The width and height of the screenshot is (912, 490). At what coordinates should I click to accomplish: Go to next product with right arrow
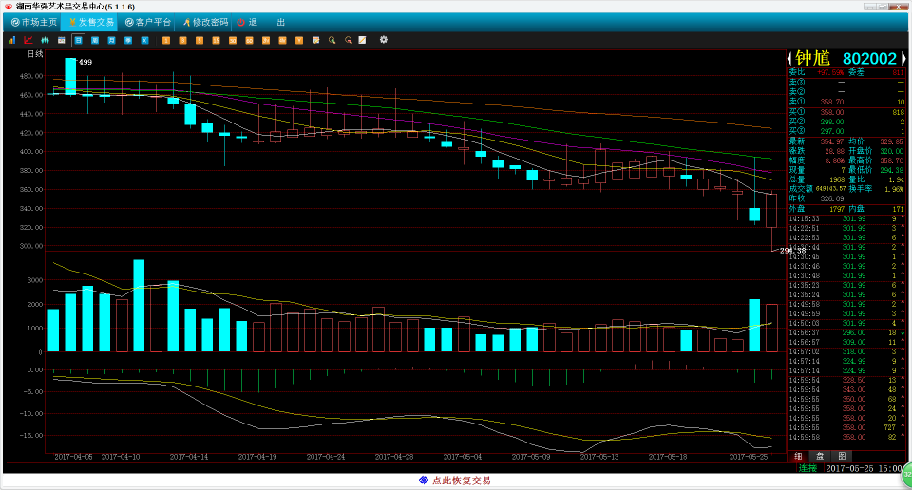(903, 59)
